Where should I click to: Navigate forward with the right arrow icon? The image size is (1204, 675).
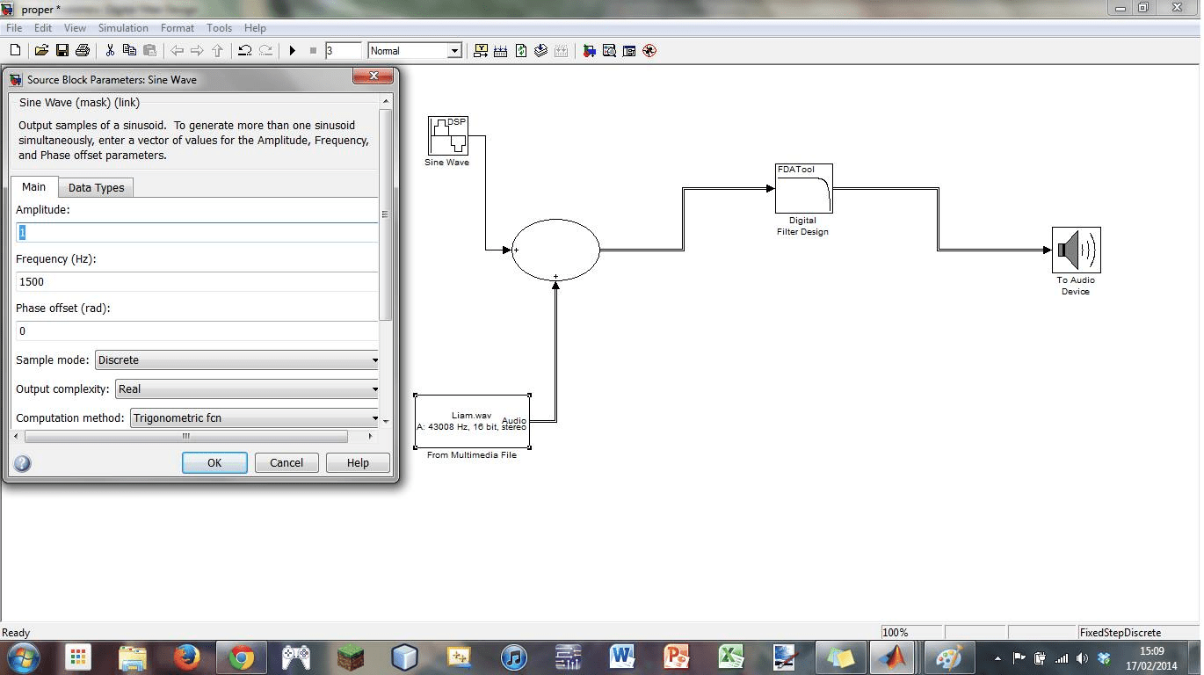[x=197, y=51]
